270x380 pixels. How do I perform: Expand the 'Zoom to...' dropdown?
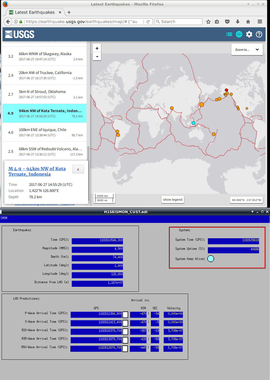(x=247, y=50)
